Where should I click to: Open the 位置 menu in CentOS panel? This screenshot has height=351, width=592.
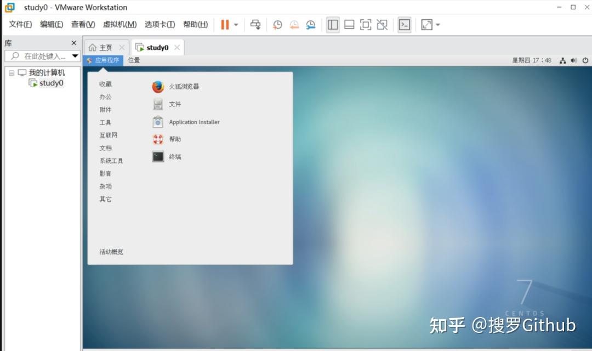(134, 60)
